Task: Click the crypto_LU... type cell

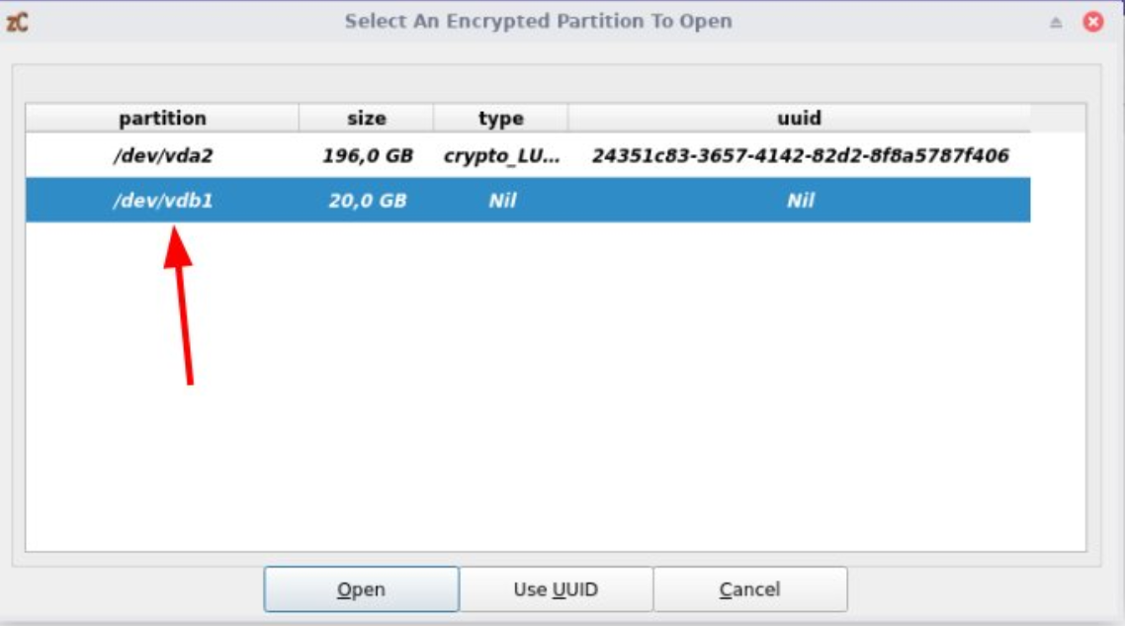Action: [501, 156]
